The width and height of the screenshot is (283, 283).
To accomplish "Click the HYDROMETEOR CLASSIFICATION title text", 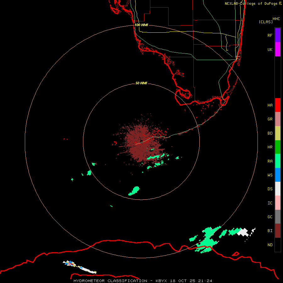I will [x=110, y=281].
